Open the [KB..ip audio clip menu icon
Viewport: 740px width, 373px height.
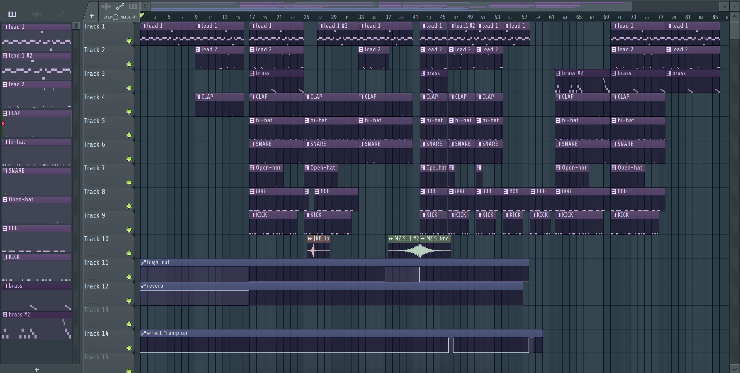(x=310, y=238)
